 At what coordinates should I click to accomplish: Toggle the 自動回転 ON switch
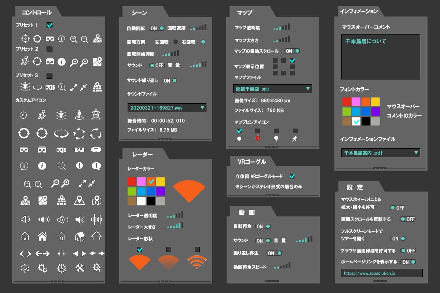pyautogui.click(x=157, y=28)
